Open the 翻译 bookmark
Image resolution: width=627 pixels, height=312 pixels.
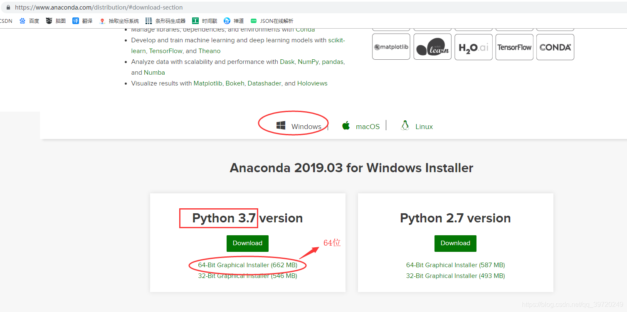pyautogui.click(x=82, y=21)
